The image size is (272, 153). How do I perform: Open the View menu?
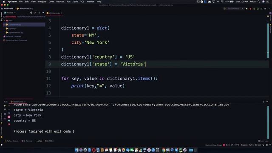[x=33, y=2]
